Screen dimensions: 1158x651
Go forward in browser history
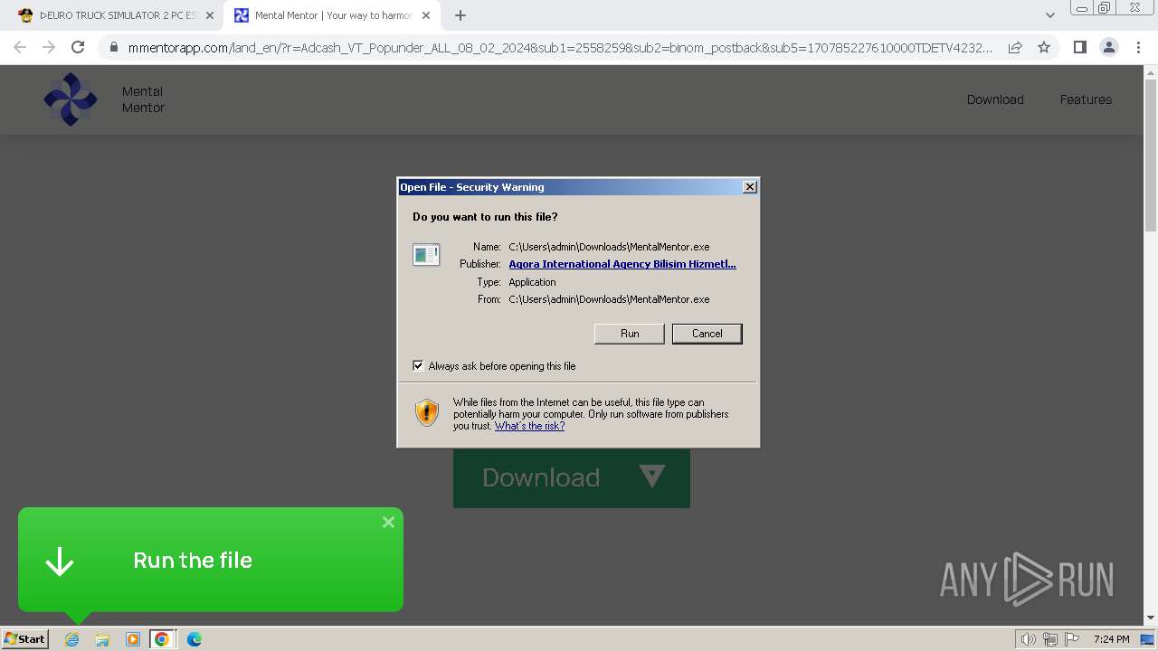click(49, 47)
